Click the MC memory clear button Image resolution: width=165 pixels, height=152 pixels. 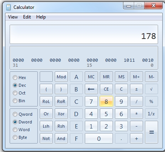(x=91, y=77)
